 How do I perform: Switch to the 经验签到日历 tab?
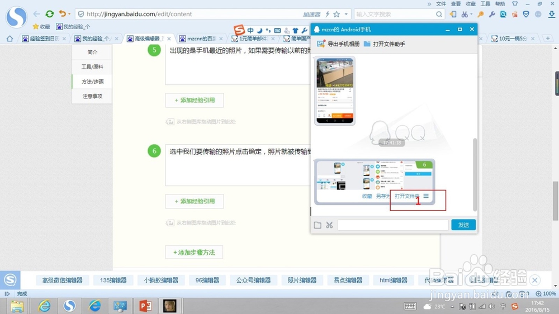44,39
